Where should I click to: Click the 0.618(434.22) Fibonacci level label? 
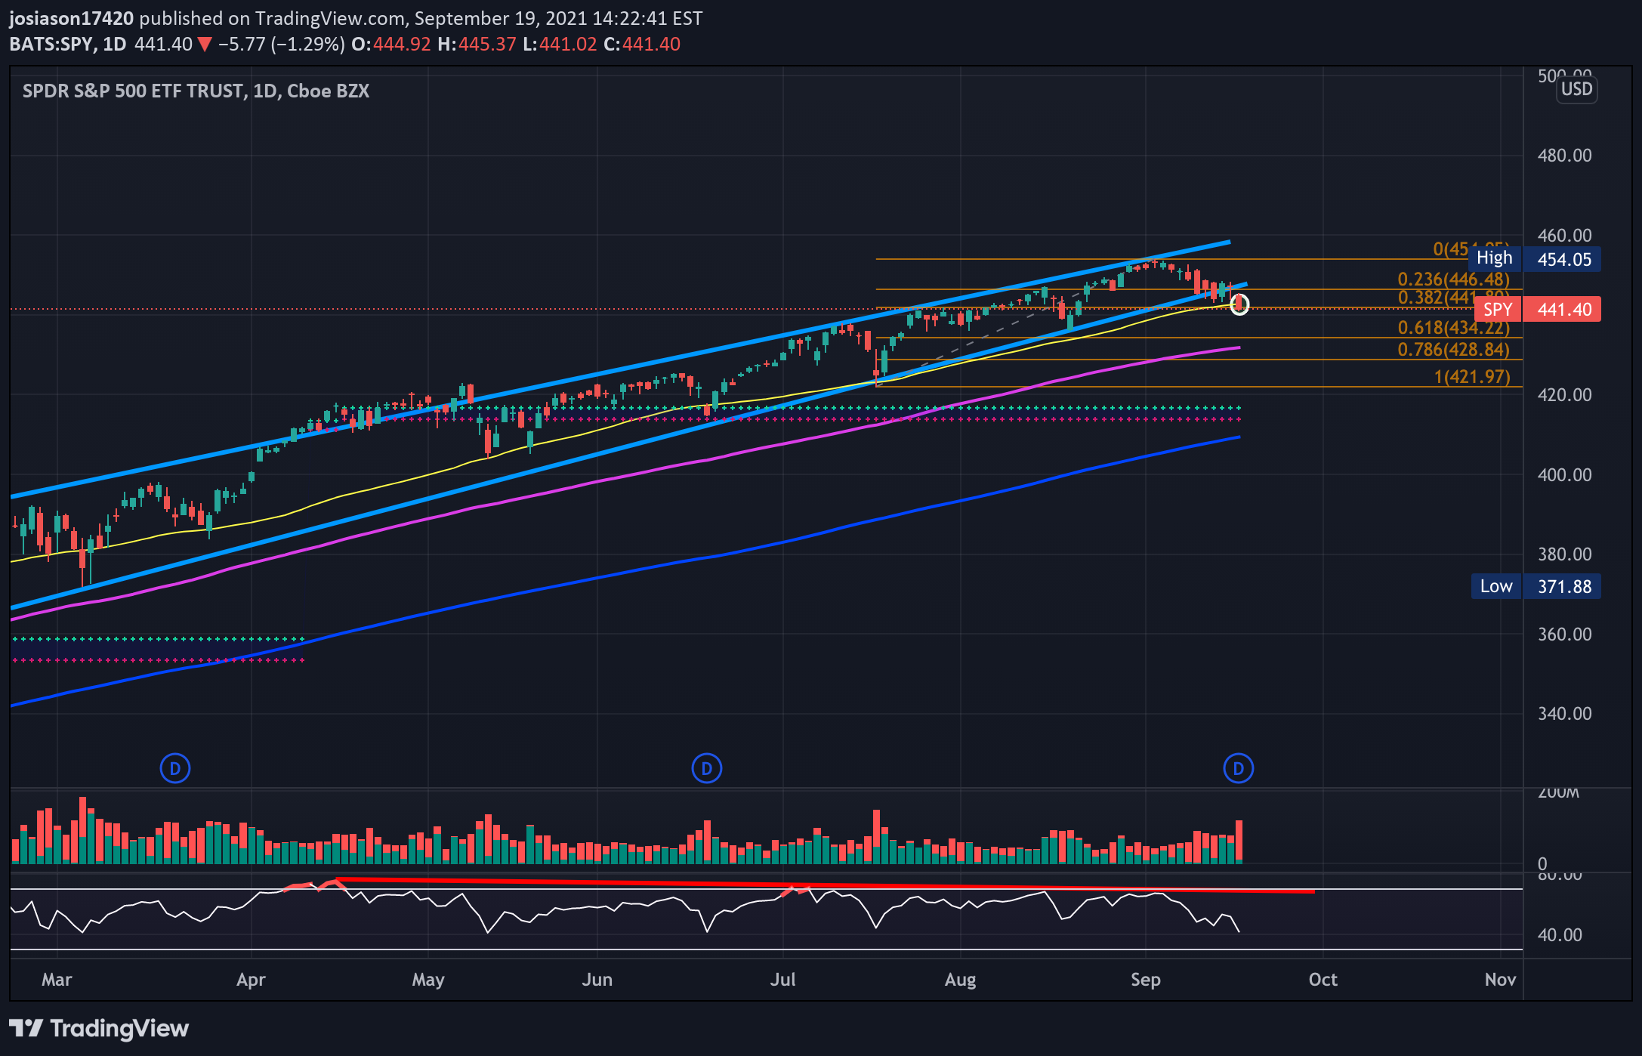[1454, 327]
